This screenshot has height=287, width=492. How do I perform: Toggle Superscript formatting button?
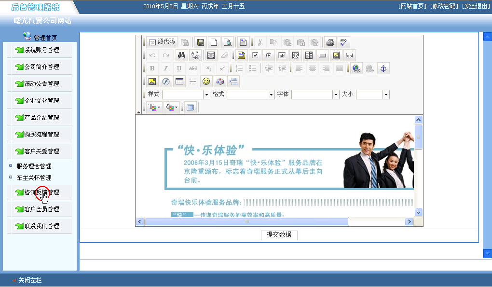(222, 68)
